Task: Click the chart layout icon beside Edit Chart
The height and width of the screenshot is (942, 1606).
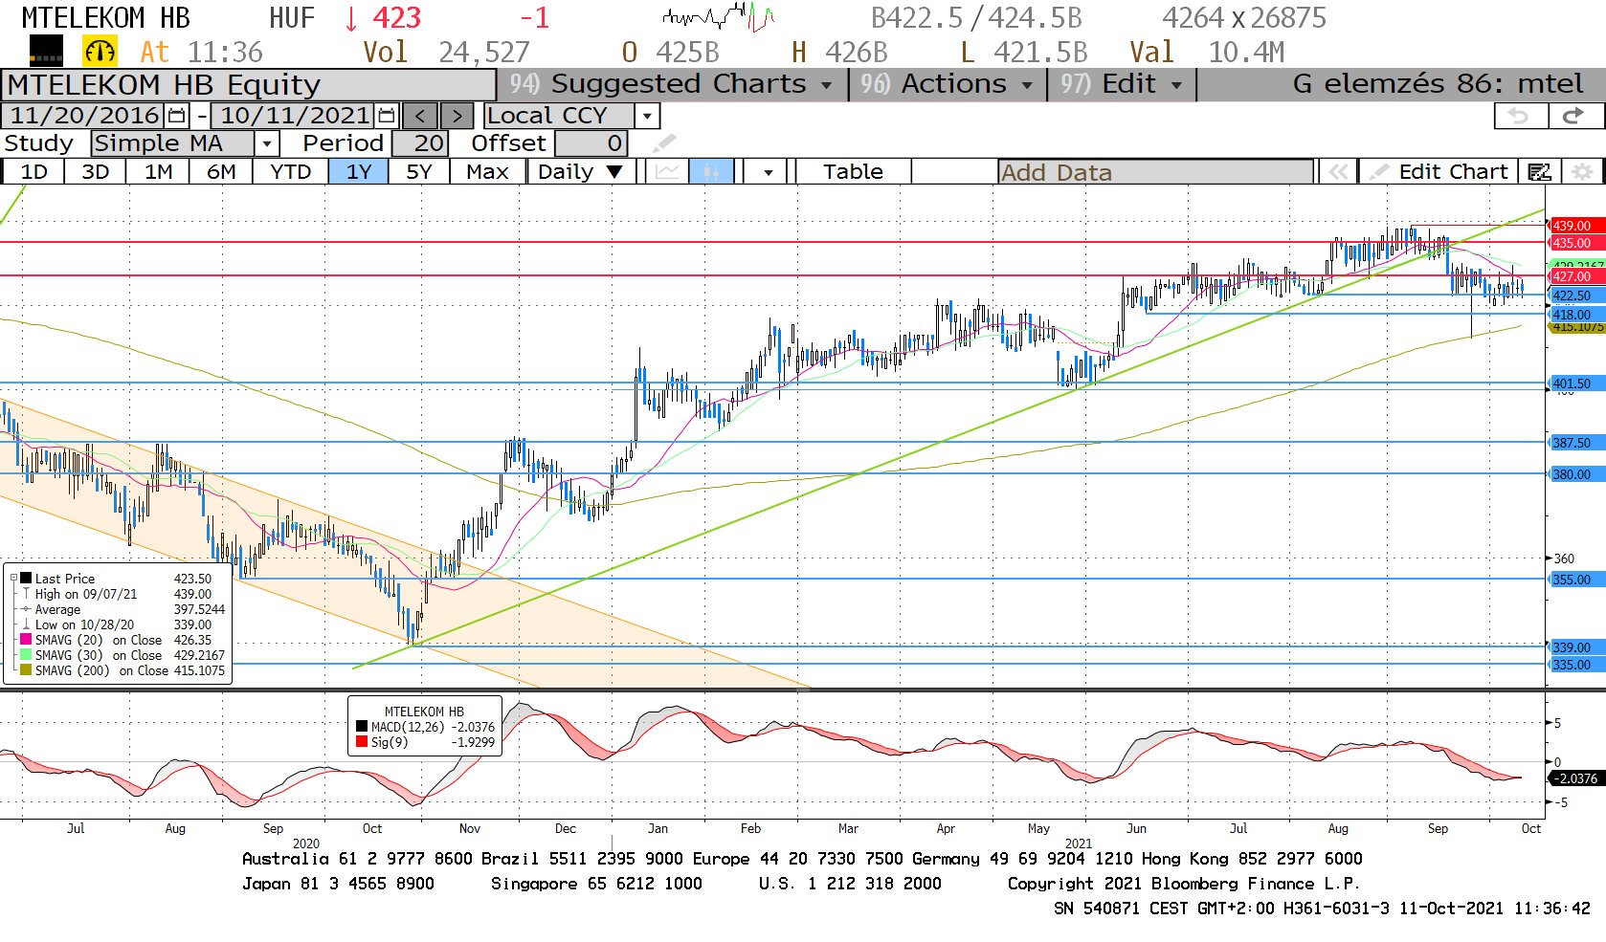Action: [1539, 171]
